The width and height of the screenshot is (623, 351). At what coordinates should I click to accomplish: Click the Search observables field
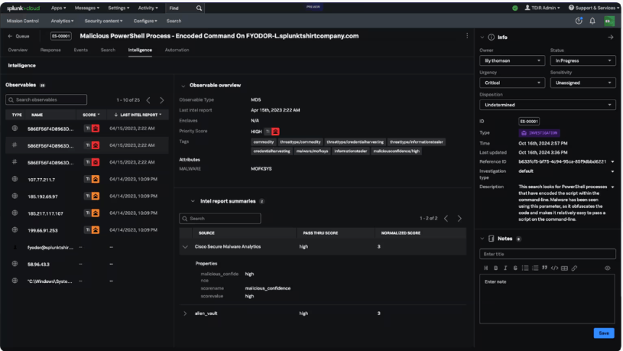[x=46, y=99]
